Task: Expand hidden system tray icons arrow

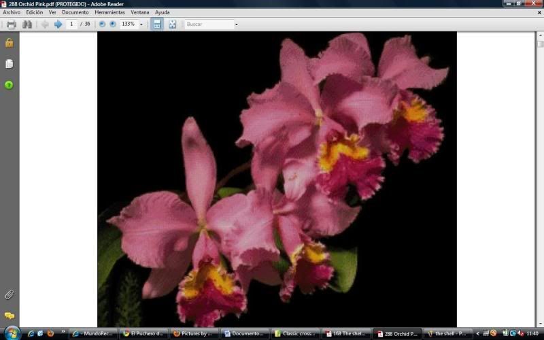Action: point(477,333)
